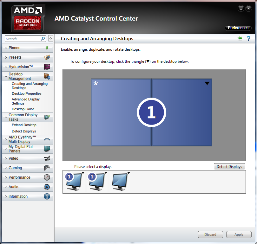Open Creating and Arranging Desktops page
Viewport: 257px width, 244px height.
click(x=30, y=86)
